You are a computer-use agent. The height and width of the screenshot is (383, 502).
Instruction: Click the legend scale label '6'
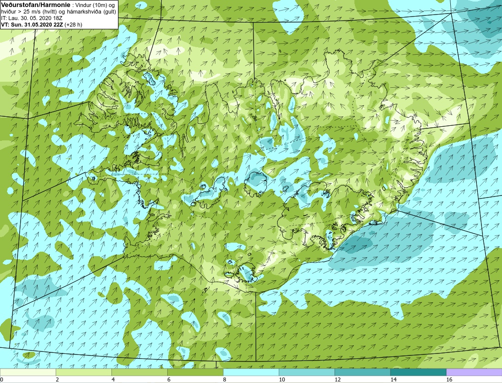pos(169,379)
